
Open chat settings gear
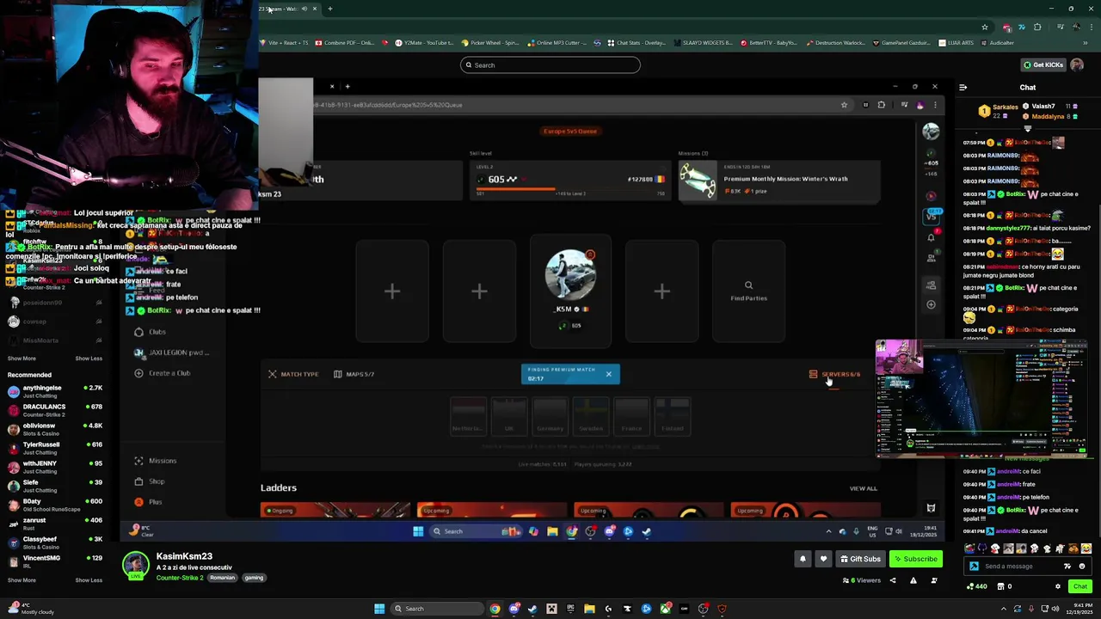(x=1058, y=586)
